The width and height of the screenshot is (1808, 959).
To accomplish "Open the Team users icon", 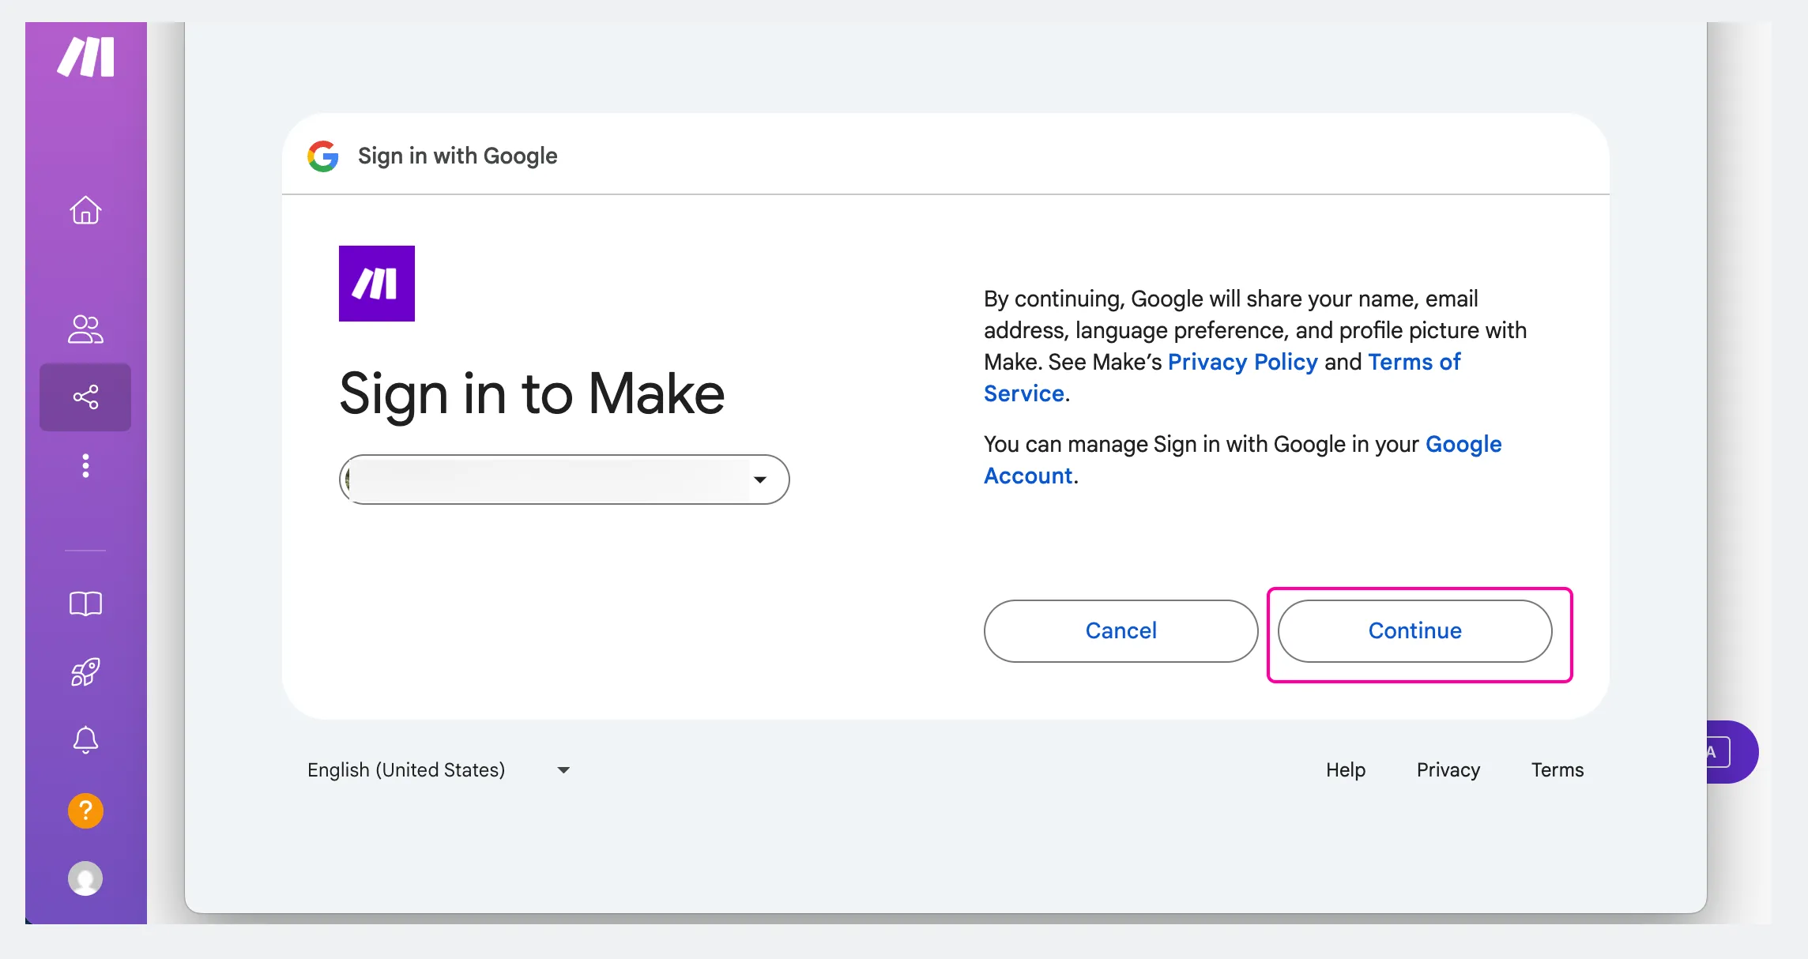I will pyautogui.click(x=85, y=329).
